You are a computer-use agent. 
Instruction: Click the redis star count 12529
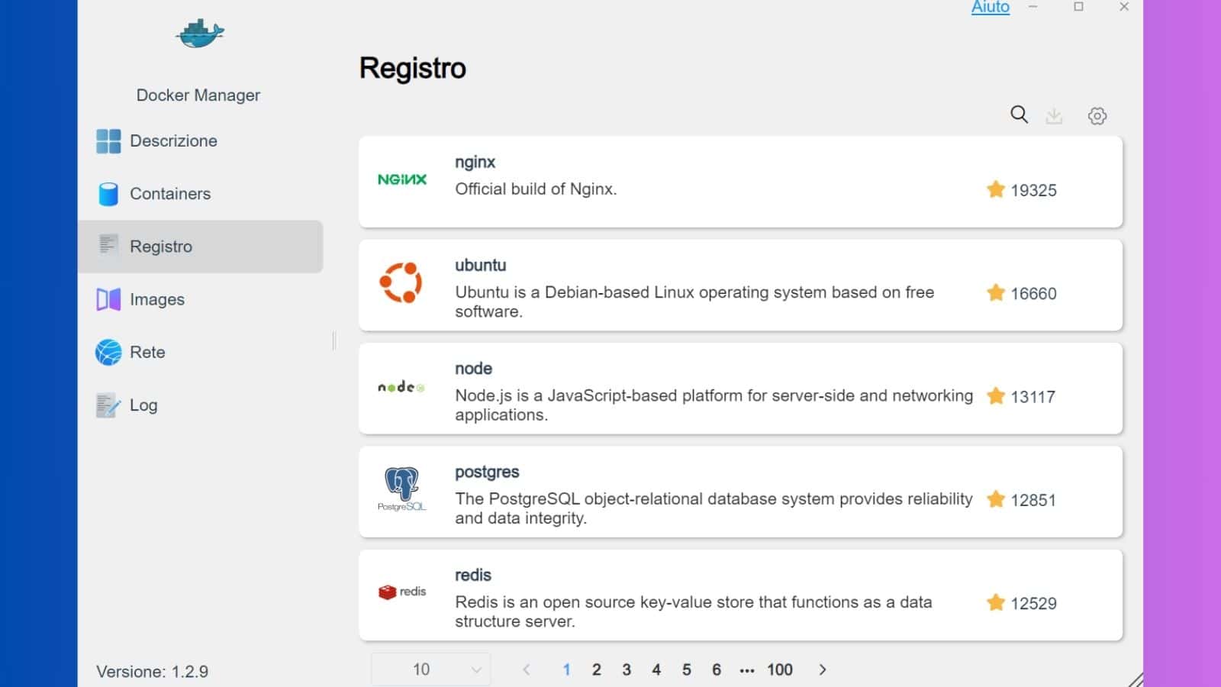pyautogui.click(x=1034, y=603)
